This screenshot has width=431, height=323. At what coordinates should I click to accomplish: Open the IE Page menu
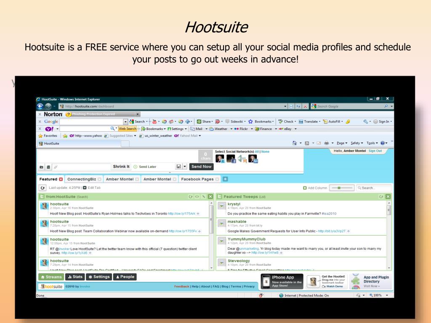point(342,143)
